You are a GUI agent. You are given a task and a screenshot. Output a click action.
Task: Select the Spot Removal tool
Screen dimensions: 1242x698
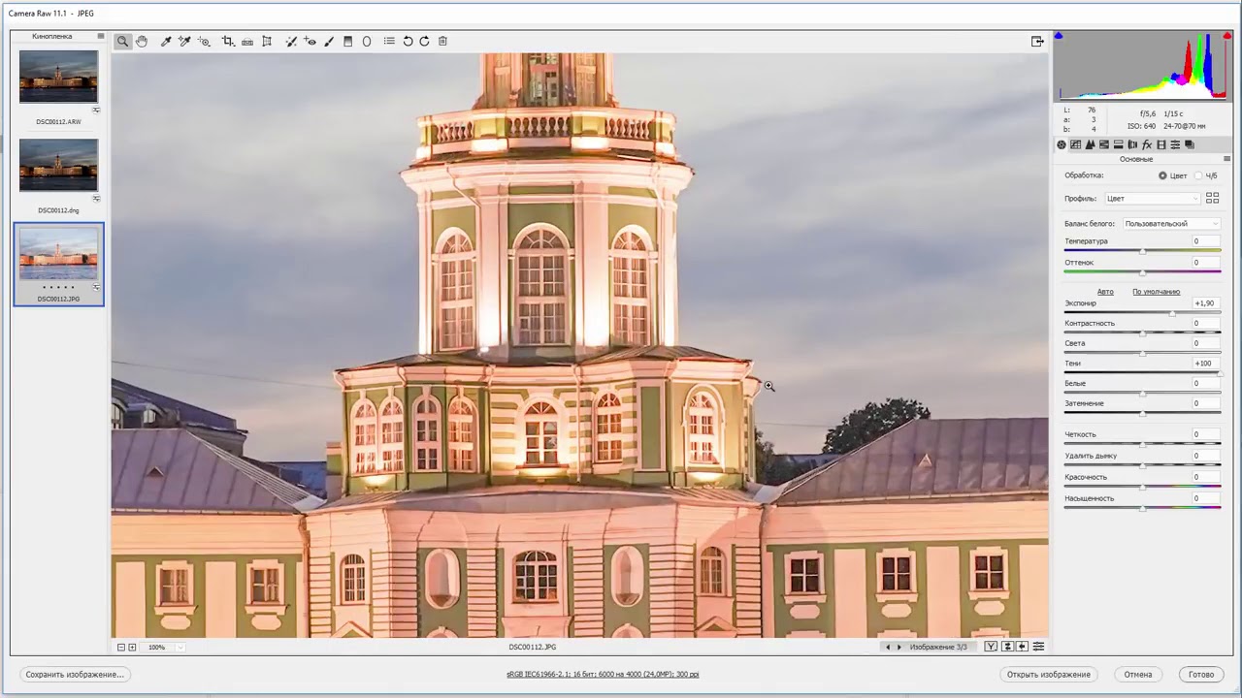pos(291,42)
